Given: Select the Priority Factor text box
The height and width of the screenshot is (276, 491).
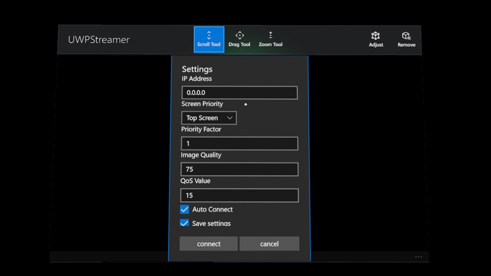Looking at the screenshot, I should point(239,143).
